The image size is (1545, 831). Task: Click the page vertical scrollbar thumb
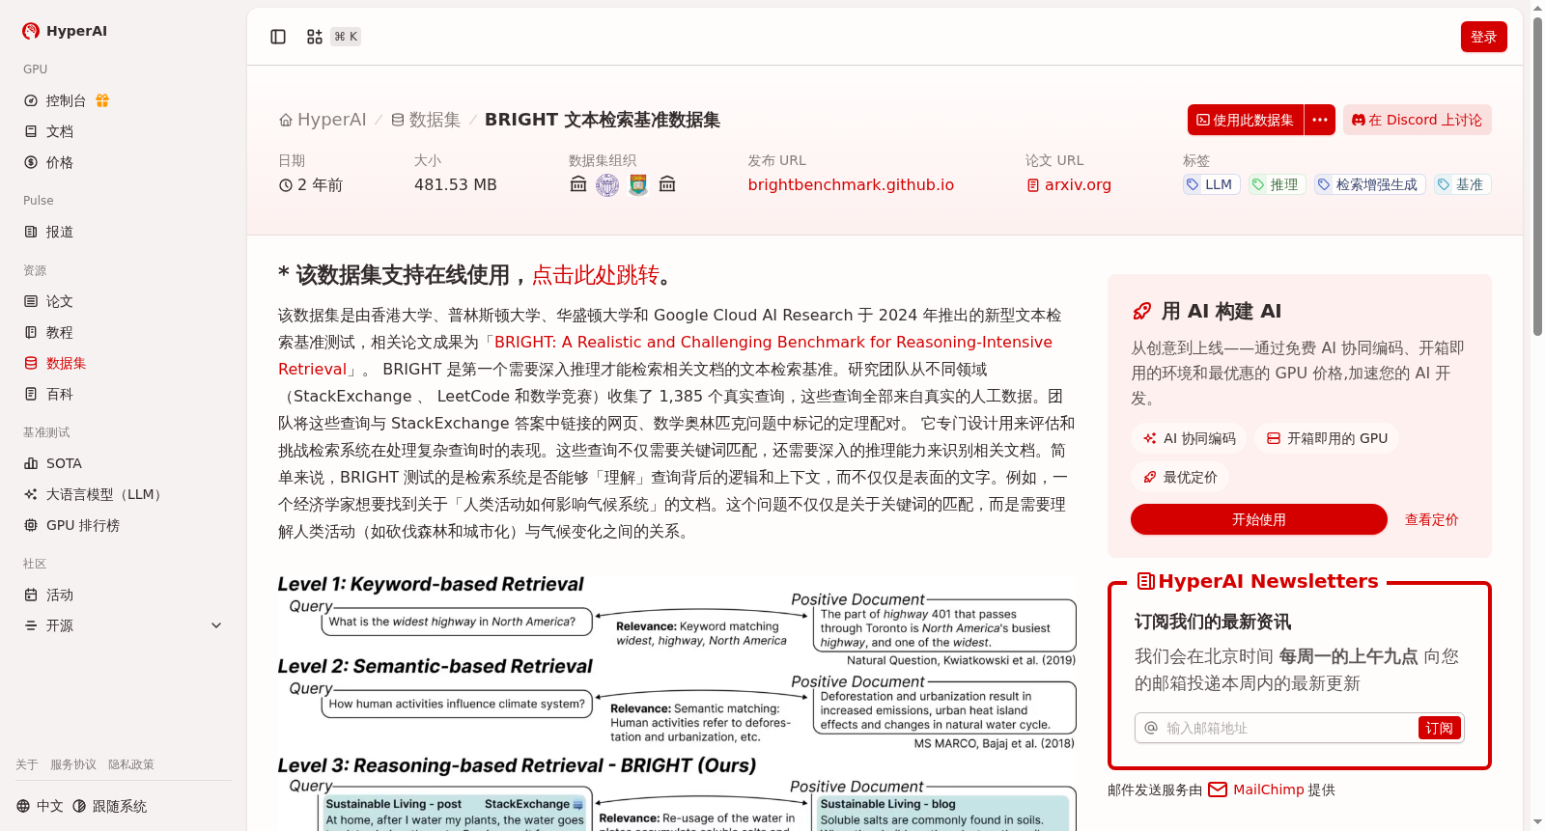1537,177
